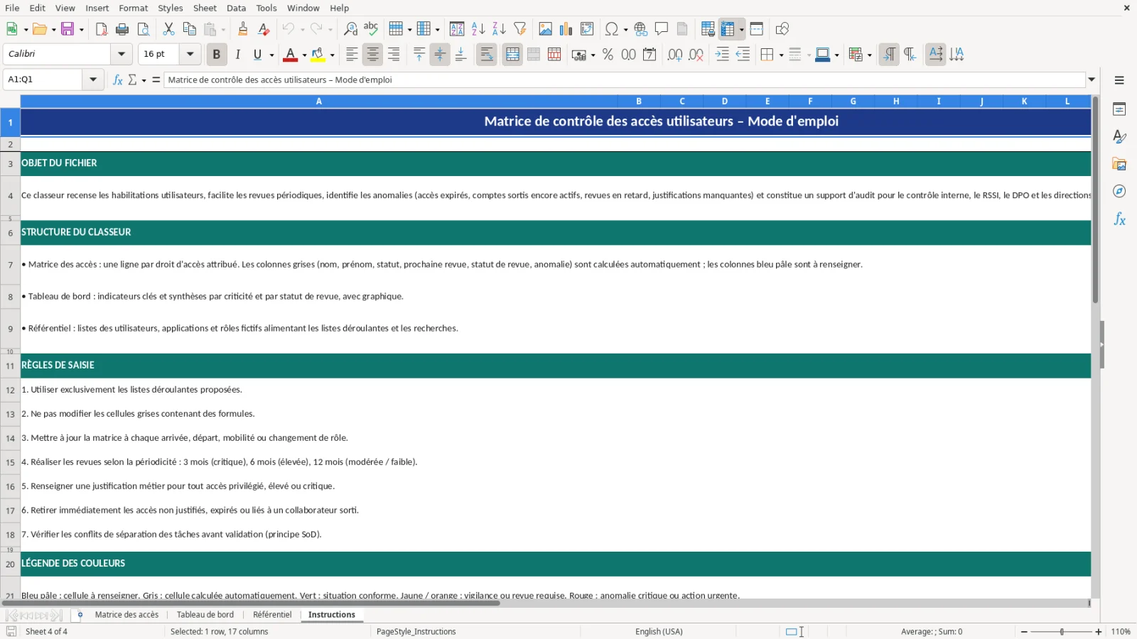
Task: Open Find and Replace
Action: click(x=350, y=29)
